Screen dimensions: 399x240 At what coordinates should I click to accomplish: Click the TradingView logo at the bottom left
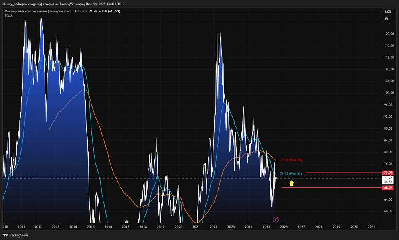pyautogui.click(x=15, y=236)
